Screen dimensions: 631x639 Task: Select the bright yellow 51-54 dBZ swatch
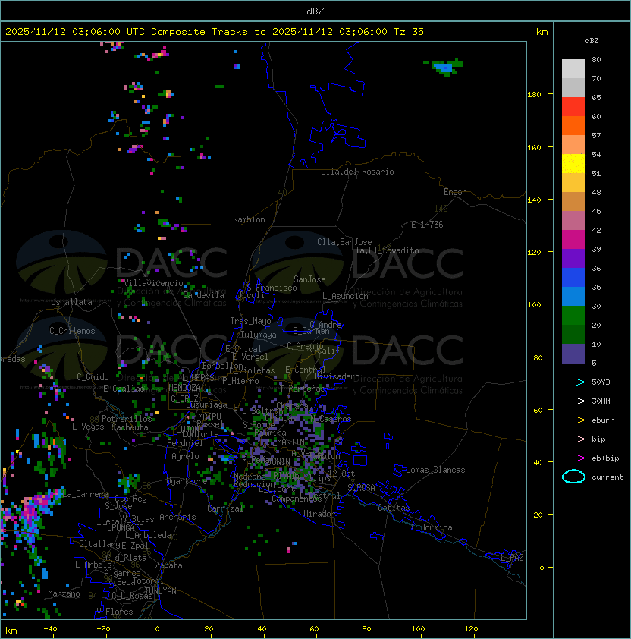coord(573,163)
